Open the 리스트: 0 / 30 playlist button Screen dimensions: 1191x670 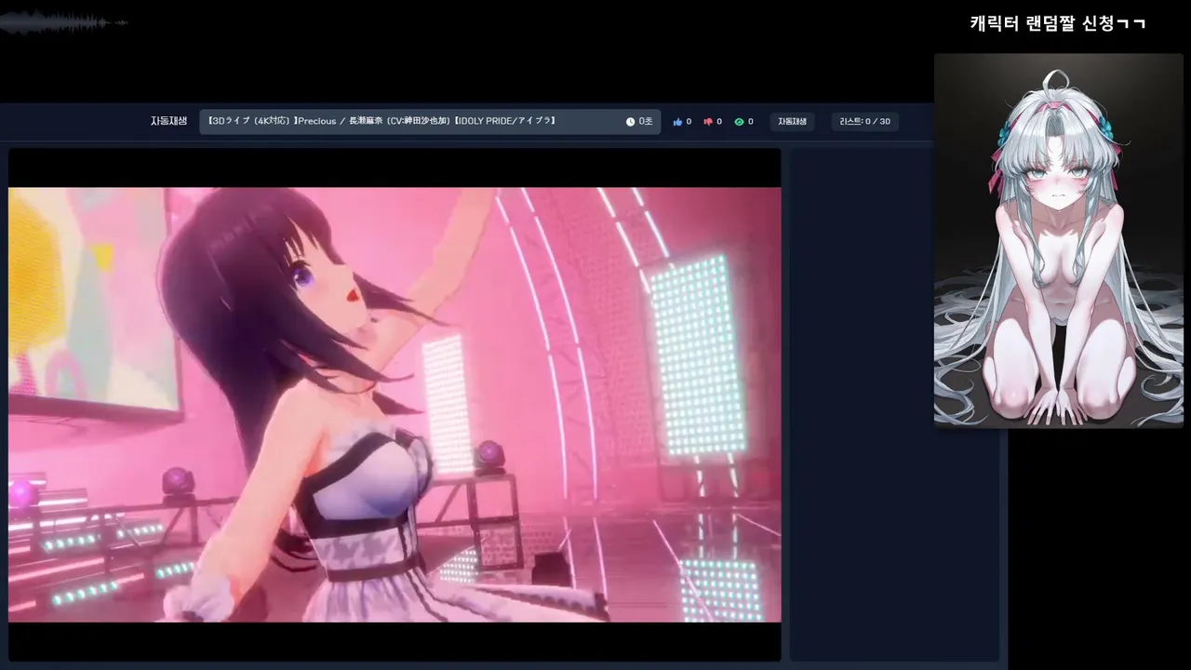point(865,122)
